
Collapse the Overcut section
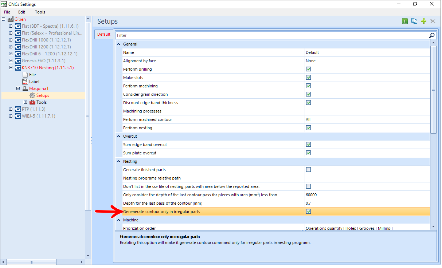coord(118,136)
